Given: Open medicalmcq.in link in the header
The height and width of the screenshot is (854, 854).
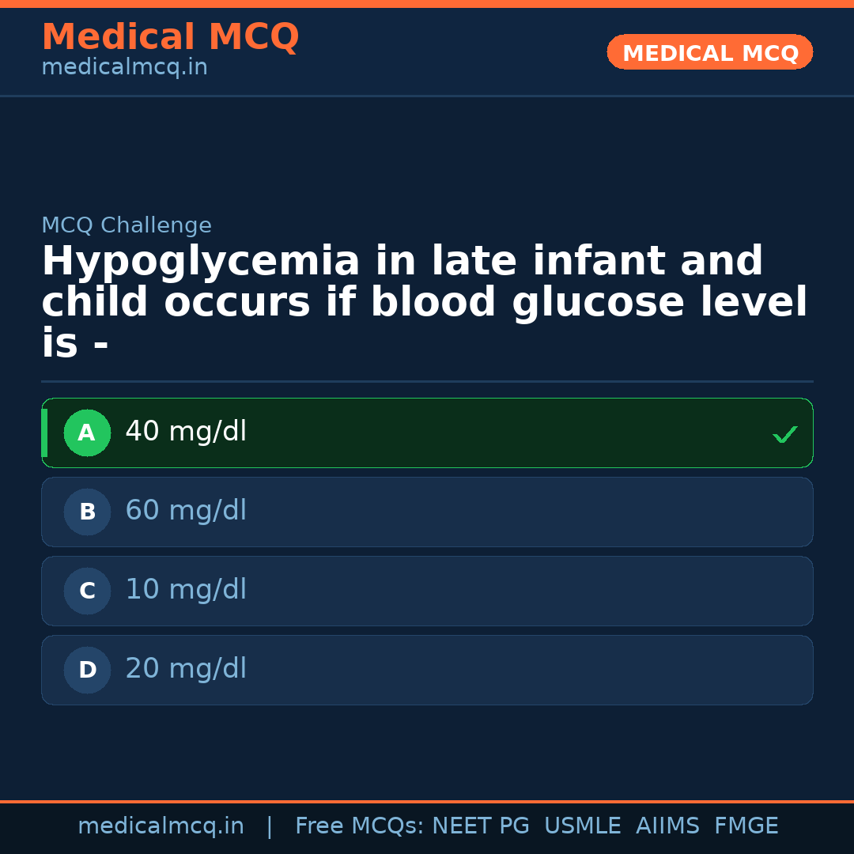Looking at the screenshot, I should pos(124,68).
